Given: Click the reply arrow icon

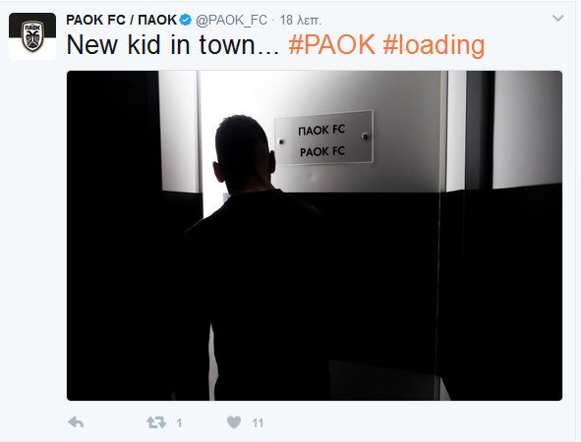Looking at the screenshot, I should point(77,422).
